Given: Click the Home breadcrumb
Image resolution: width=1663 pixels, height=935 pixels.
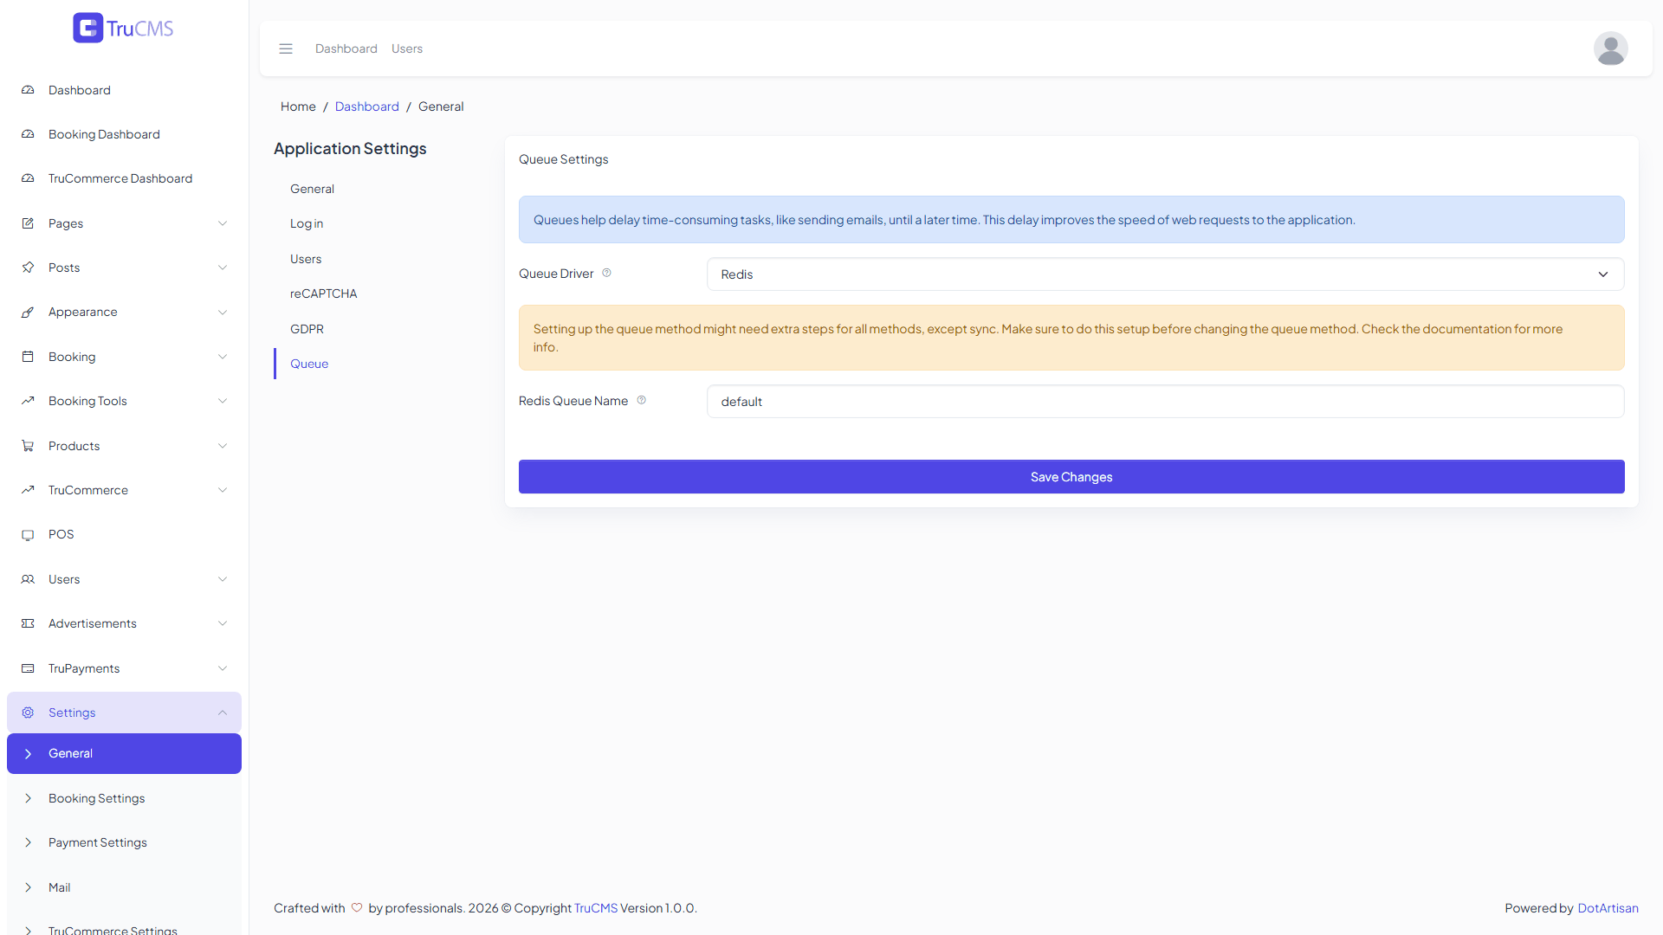Looking at the screenshot, I should click(298, 106).
